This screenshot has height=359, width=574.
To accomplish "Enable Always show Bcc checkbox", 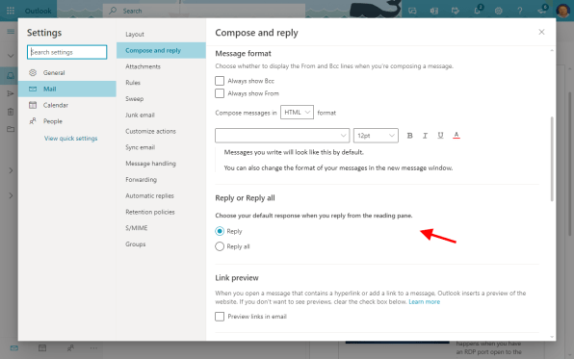I will (x=220, y=81).
